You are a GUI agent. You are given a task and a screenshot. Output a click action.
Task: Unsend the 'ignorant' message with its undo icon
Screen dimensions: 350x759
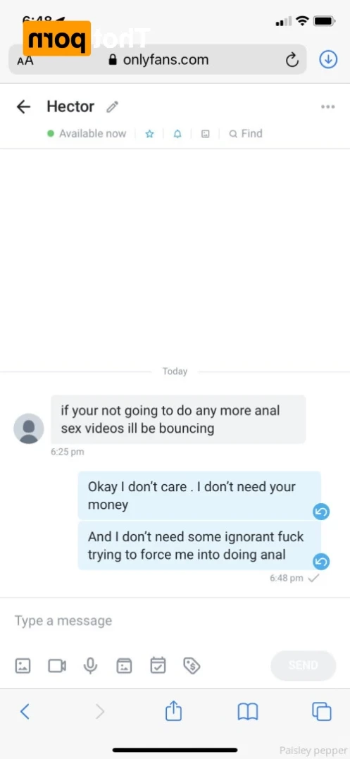pos(321,561)
